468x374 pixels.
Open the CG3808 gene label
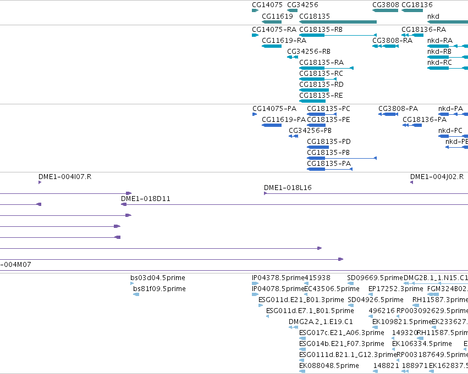(x=386, y=5)
